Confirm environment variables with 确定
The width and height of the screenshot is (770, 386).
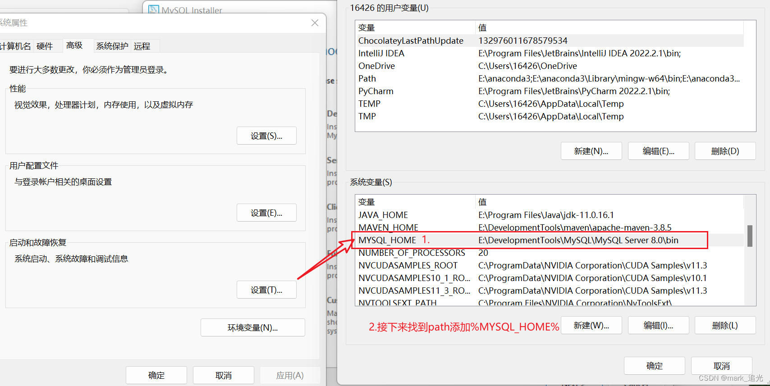click(655, 366)
